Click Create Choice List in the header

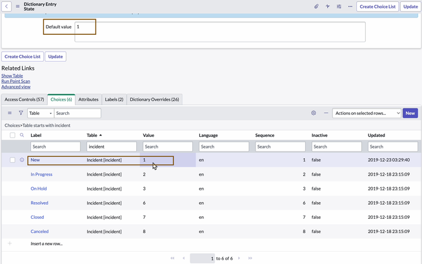(x=377, y=6)
